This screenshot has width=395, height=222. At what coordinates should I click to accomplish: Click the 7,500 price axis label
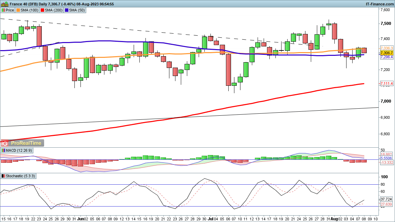click(386, 24)
